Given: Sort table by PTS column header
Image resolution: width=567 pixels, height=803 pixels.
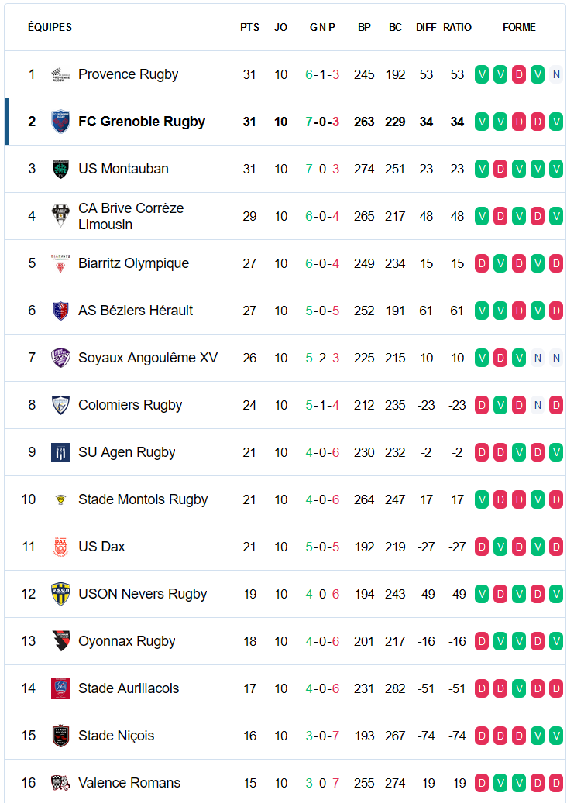Looking at the screenshot, I should point(250,27).
